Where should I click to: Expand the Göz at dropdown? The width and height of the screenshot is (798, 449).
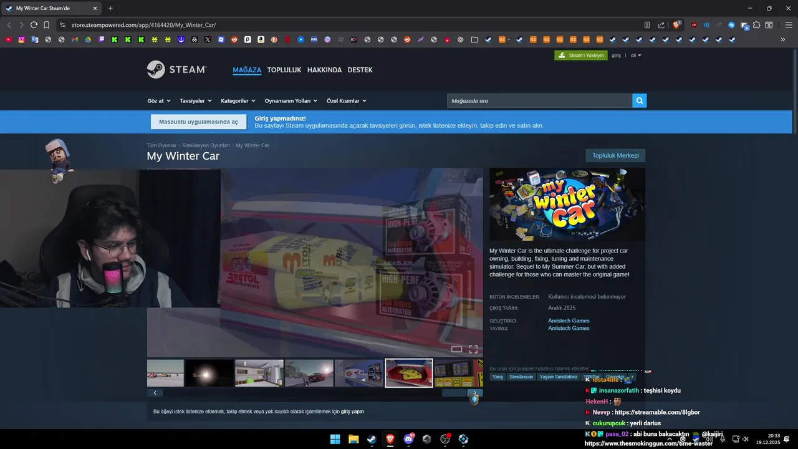(x=158, y=100)
